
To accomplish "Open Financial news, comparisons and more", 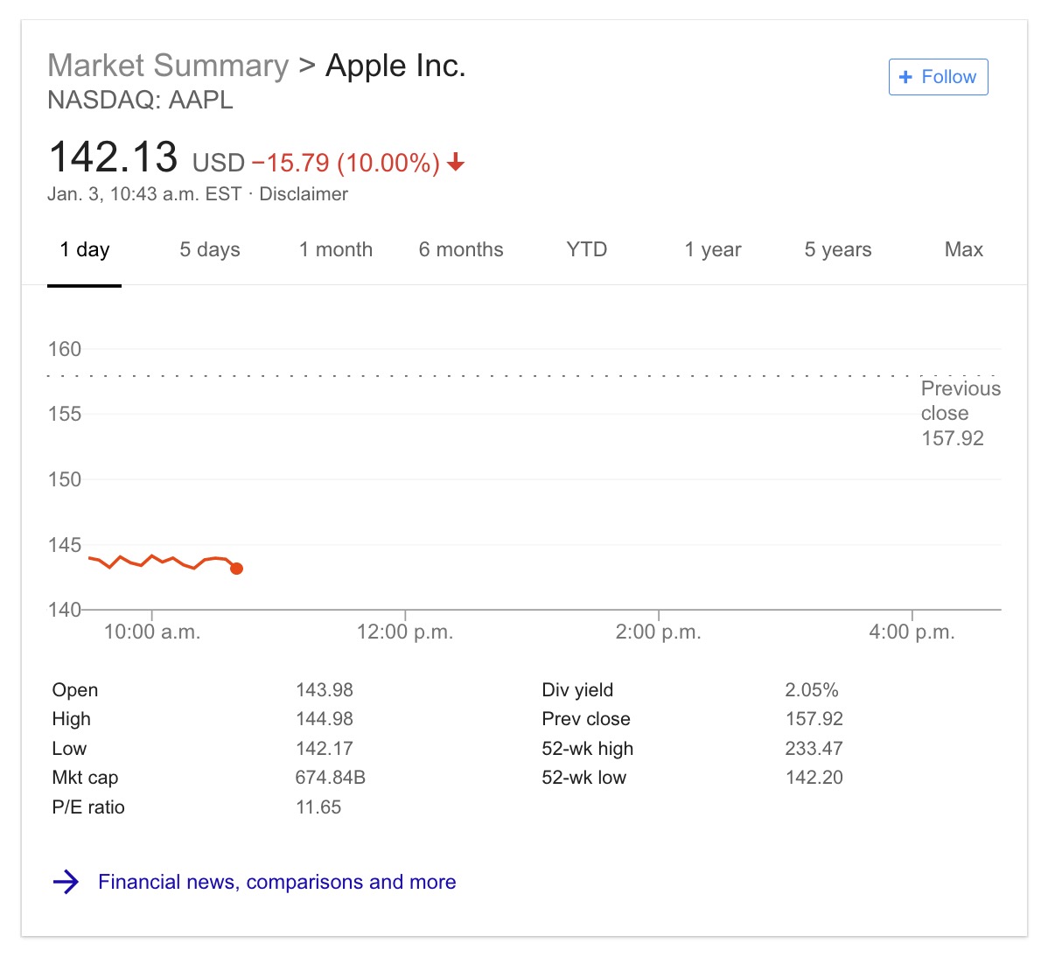I will coord(277,882).
